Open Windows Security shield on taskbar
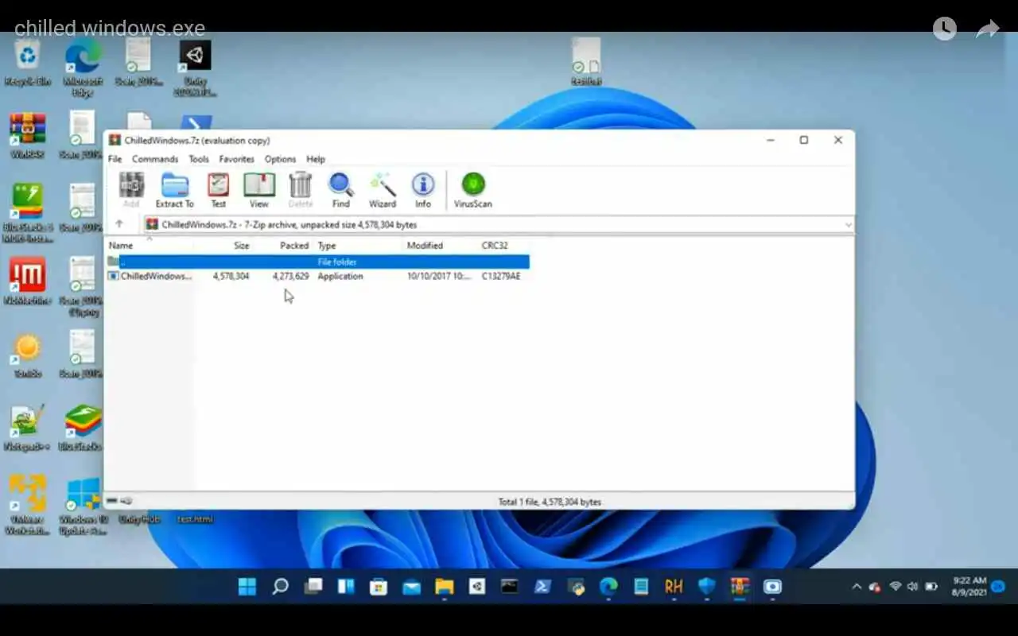Image resolution: width=1018 pixels, height=636 pixels. [x=706, y=587]
